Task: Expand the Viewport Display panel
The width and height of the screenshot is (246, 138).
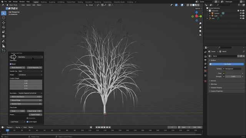Action: coord(216,88)
